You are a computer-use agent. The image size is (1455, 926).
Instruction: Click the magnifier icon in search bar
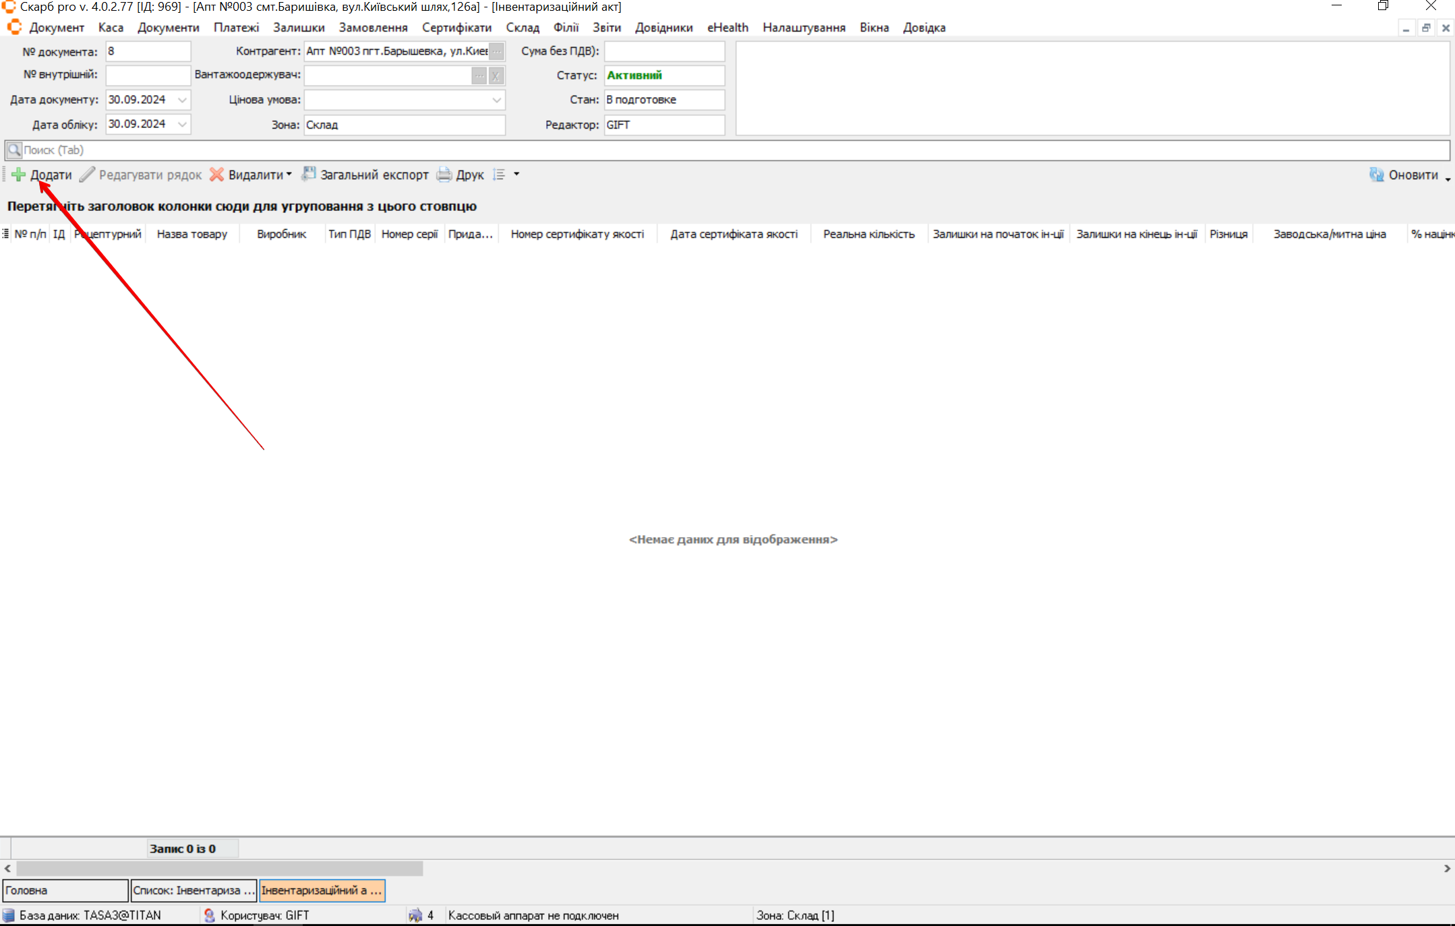pos(13,150)
